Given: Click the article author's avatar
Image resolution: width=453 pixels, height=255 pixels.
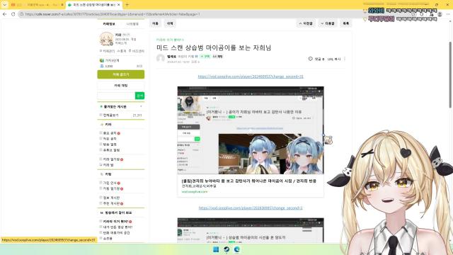Looking at the screenshot, I should (x=161, y=58).
